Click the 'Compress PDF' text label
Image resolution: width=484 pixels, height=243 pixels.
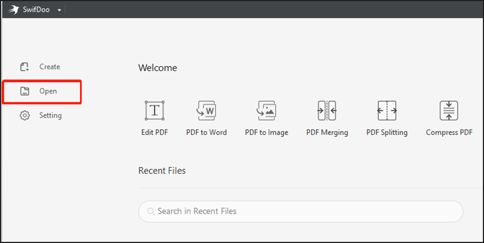[449, 133]
